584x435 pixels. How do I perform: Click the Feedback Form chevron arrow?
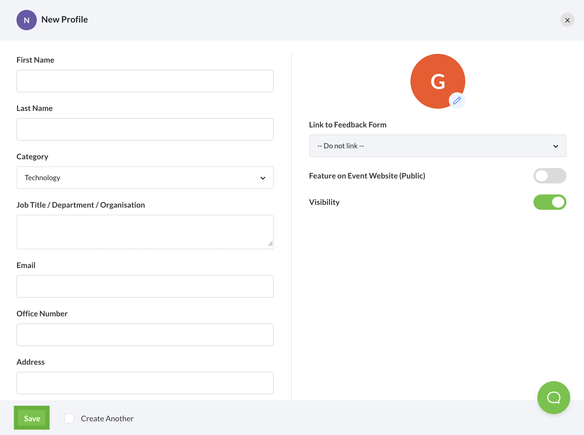coord(555,146)
